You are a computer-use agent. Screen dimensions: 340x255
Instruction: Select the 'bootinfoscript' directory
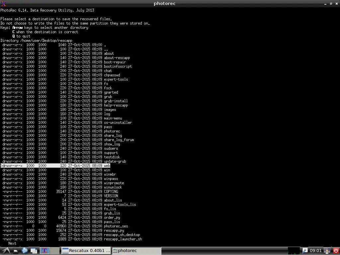click(x=67, y=66)
